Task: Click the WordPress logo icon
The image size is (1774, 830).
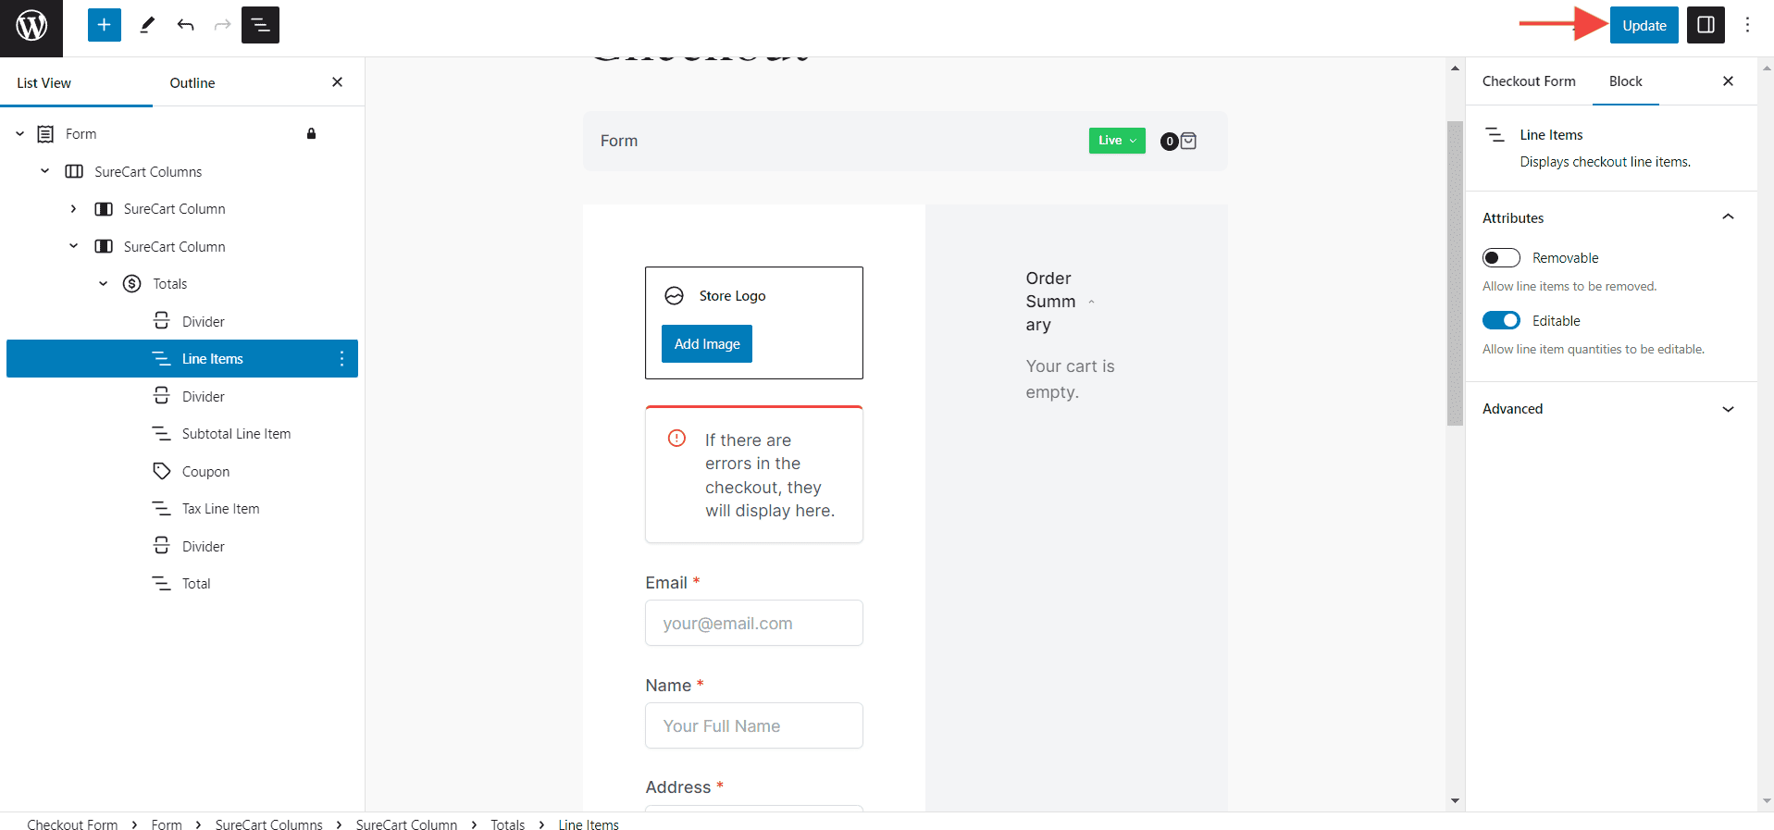Action: 31,26
